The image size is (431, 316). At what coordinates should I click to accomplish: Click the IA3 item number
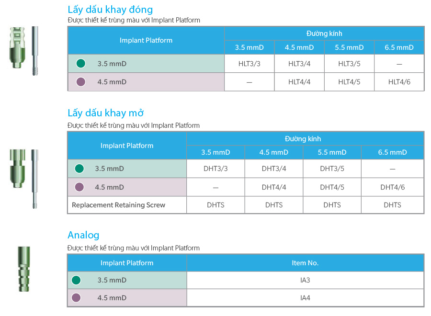pos(305,280)
